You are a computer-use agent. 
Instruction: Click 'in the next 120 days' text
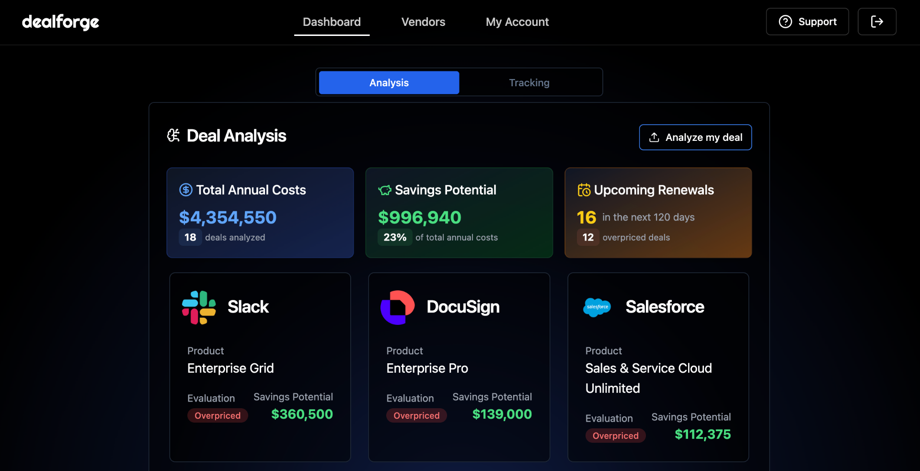point(648,218)
